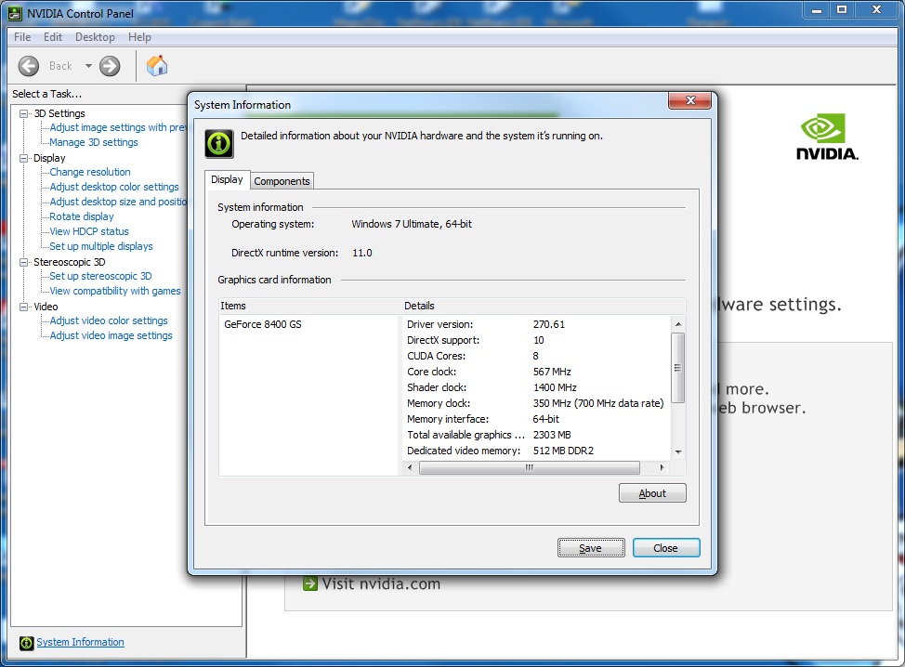Open the Back history dropdown arrow
Viewport: 905px width, 667px height.
tap(89, 66)
